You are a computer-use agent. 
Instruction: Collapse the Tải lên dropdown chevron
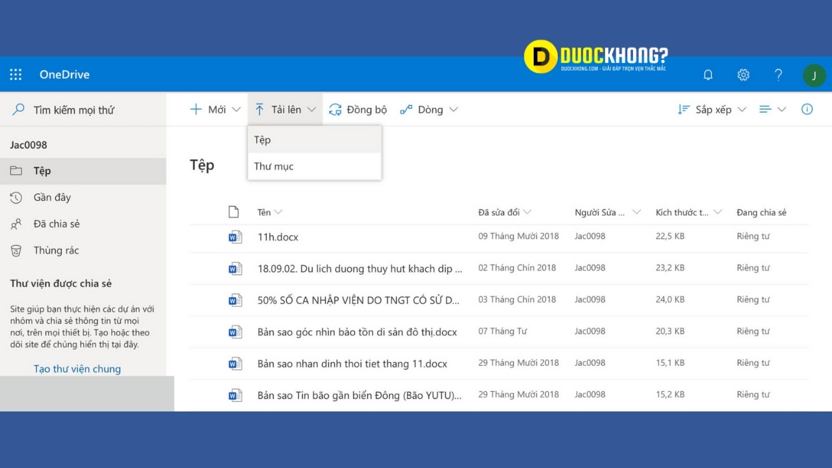tap(311, 110)
